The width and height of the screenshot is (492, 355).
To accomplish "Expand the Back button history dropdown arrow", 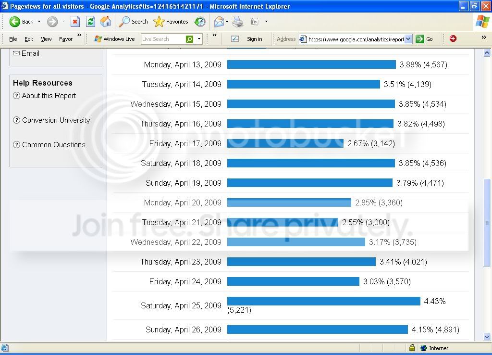I will [x=39, y=22].
